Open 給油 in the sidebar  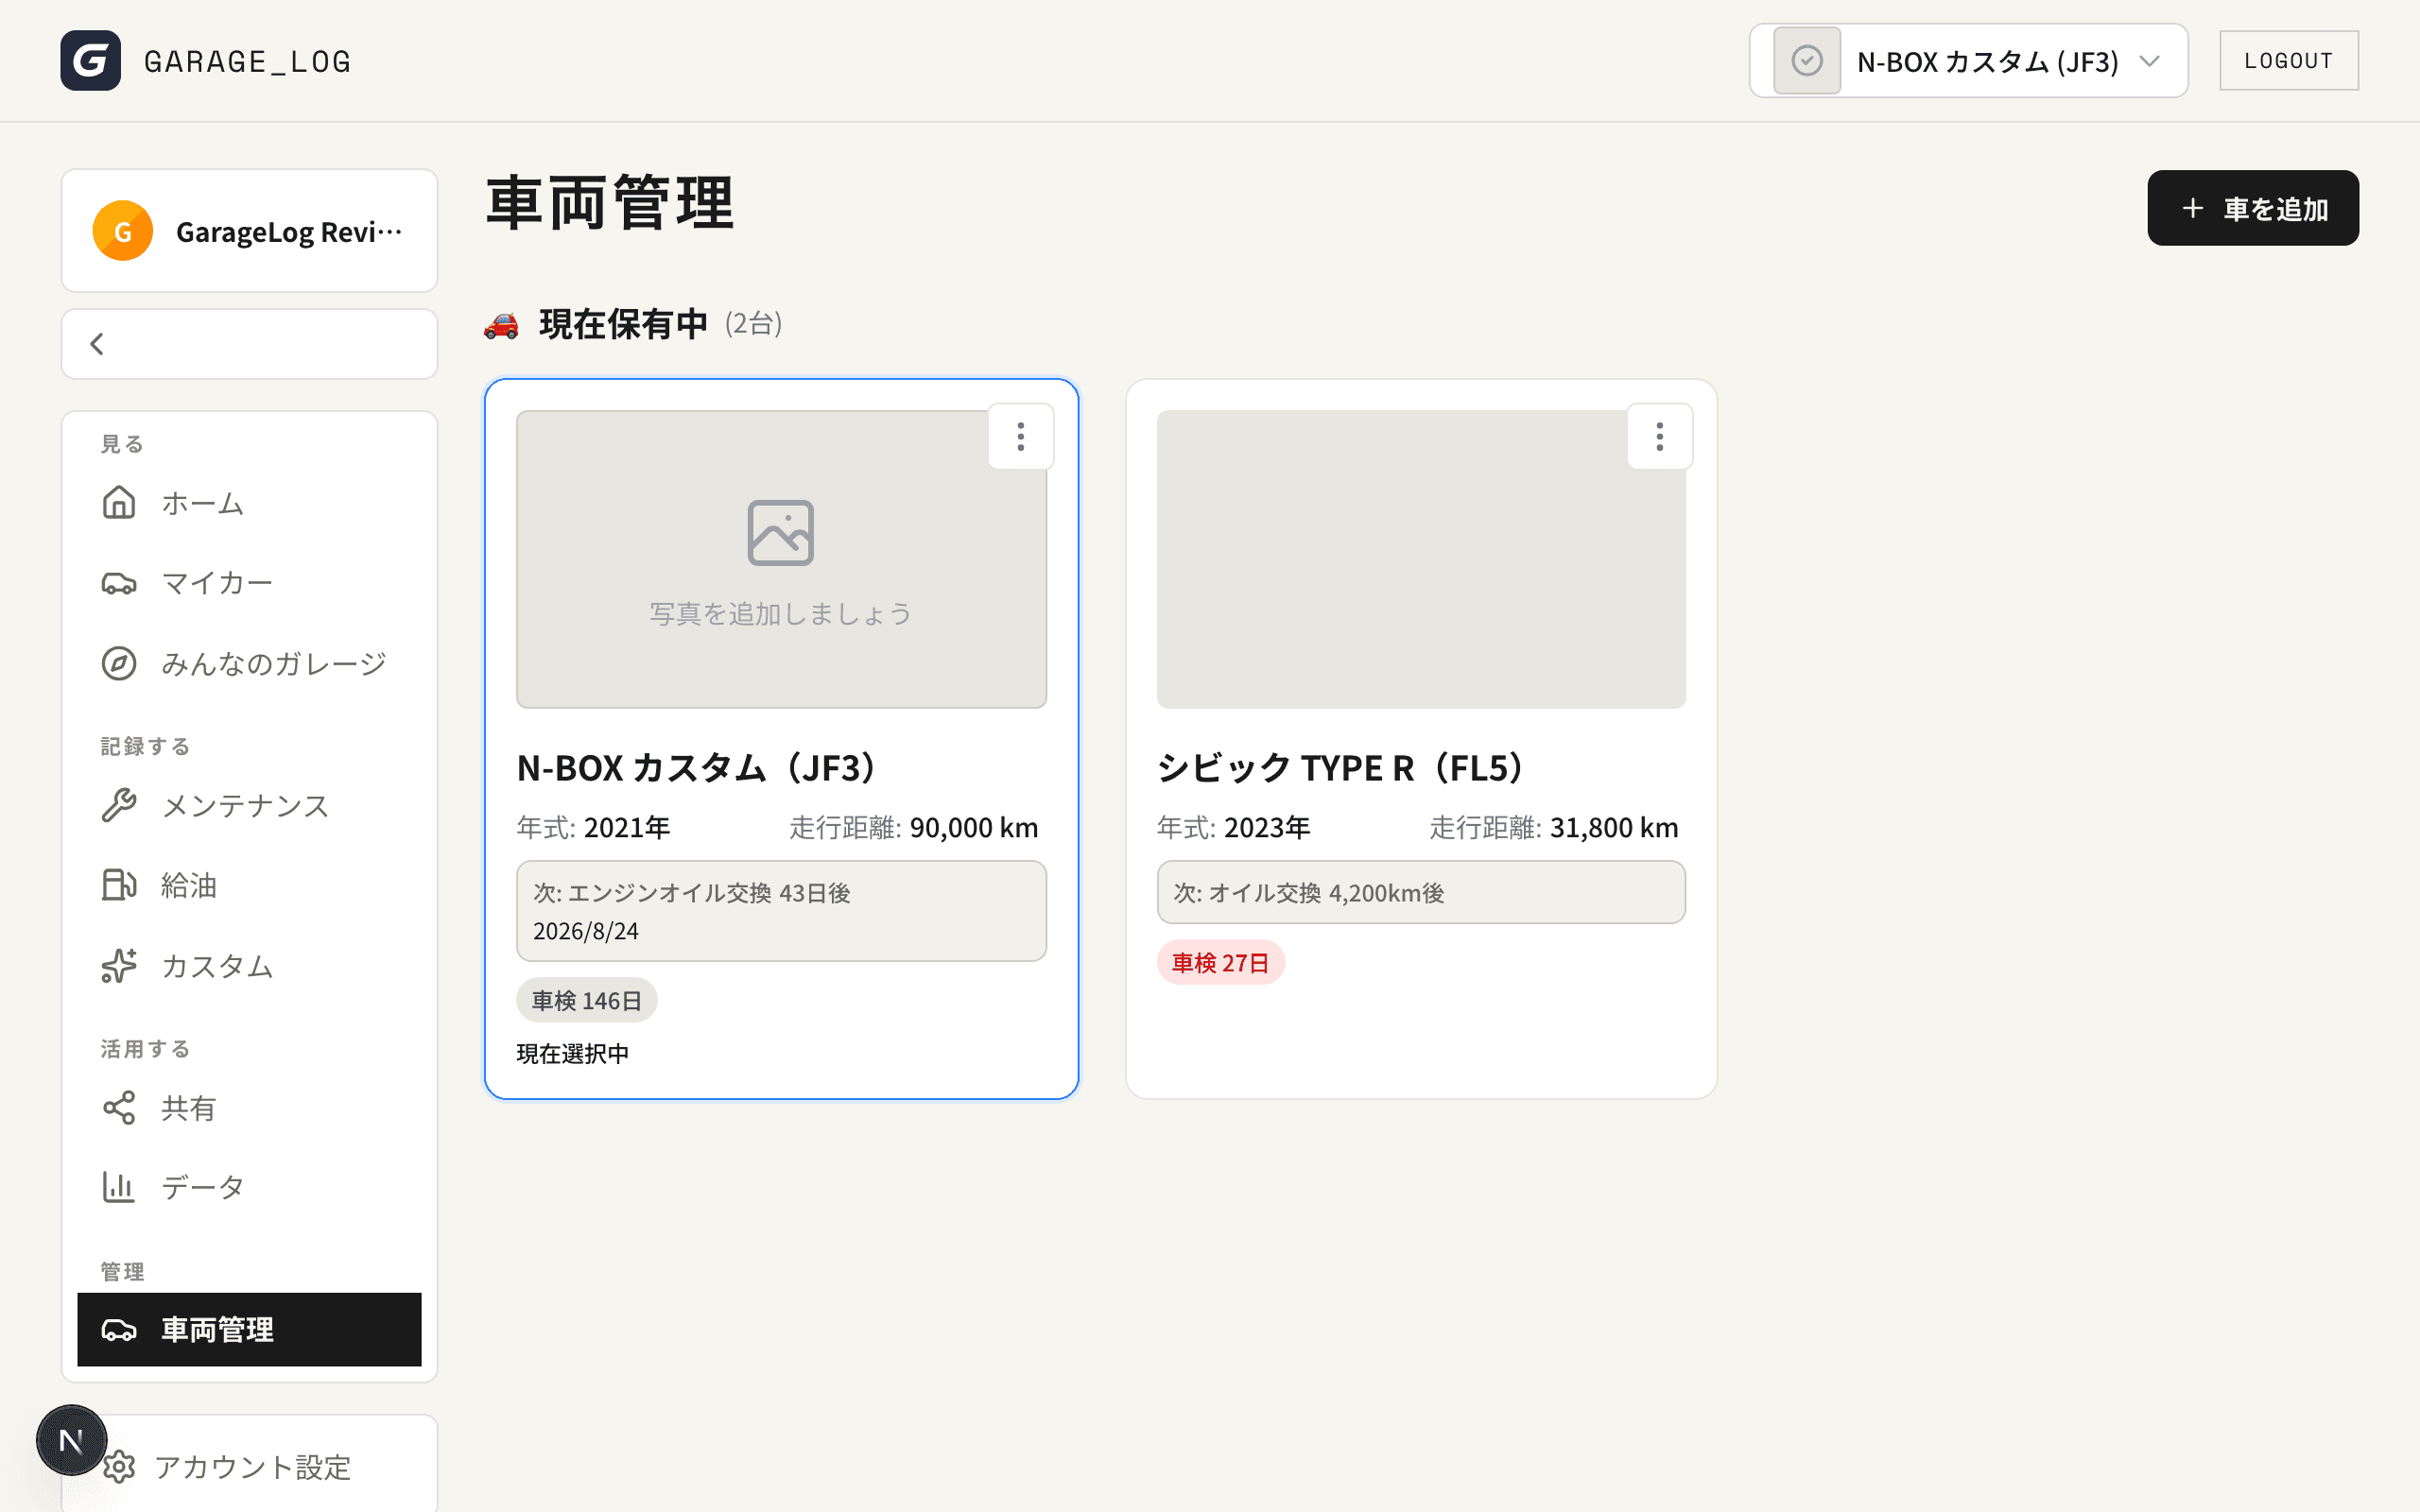click(249, 885)
